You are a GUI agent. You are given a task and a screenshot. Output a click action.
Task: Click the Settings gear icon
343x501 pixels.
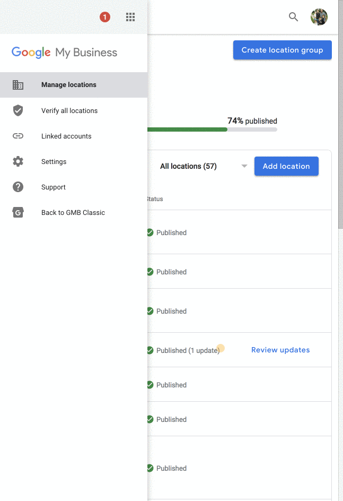[x=18, y=161]
